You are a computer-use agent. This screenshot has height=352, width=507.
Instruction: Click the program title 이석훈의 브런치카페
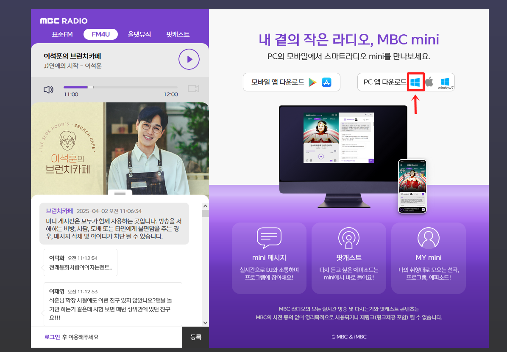coord(72,56)
